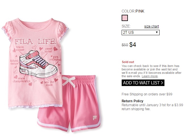Viewport: 186px width, 138px height.
Task: Click the Return Policy heading
Action: pos(132,101)
